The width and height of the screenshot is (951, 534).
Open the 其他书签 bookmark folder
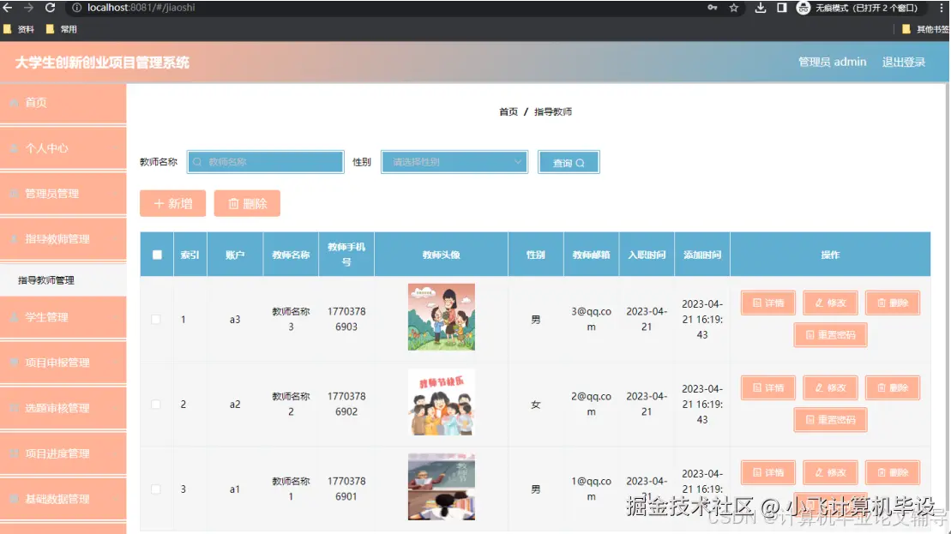(925, 29)
